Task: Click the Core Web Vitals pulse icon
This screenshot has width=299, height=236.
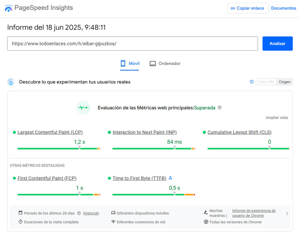Action: (x=83, y=108)
